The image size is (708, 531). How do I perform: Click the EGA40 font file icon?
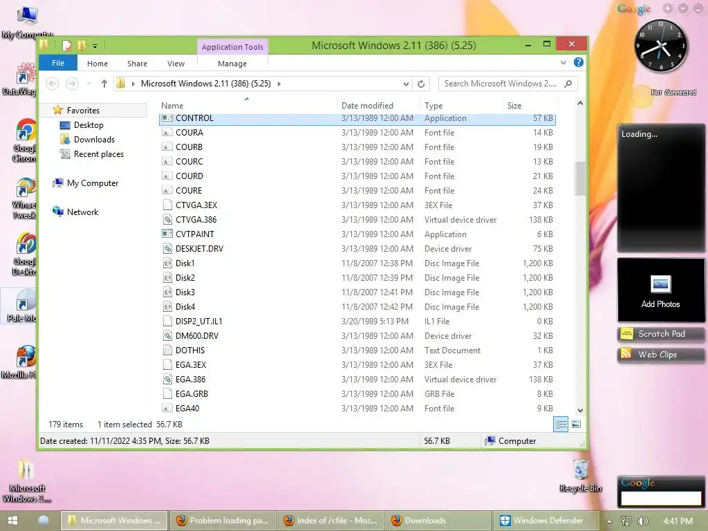(x=167, y=408)
